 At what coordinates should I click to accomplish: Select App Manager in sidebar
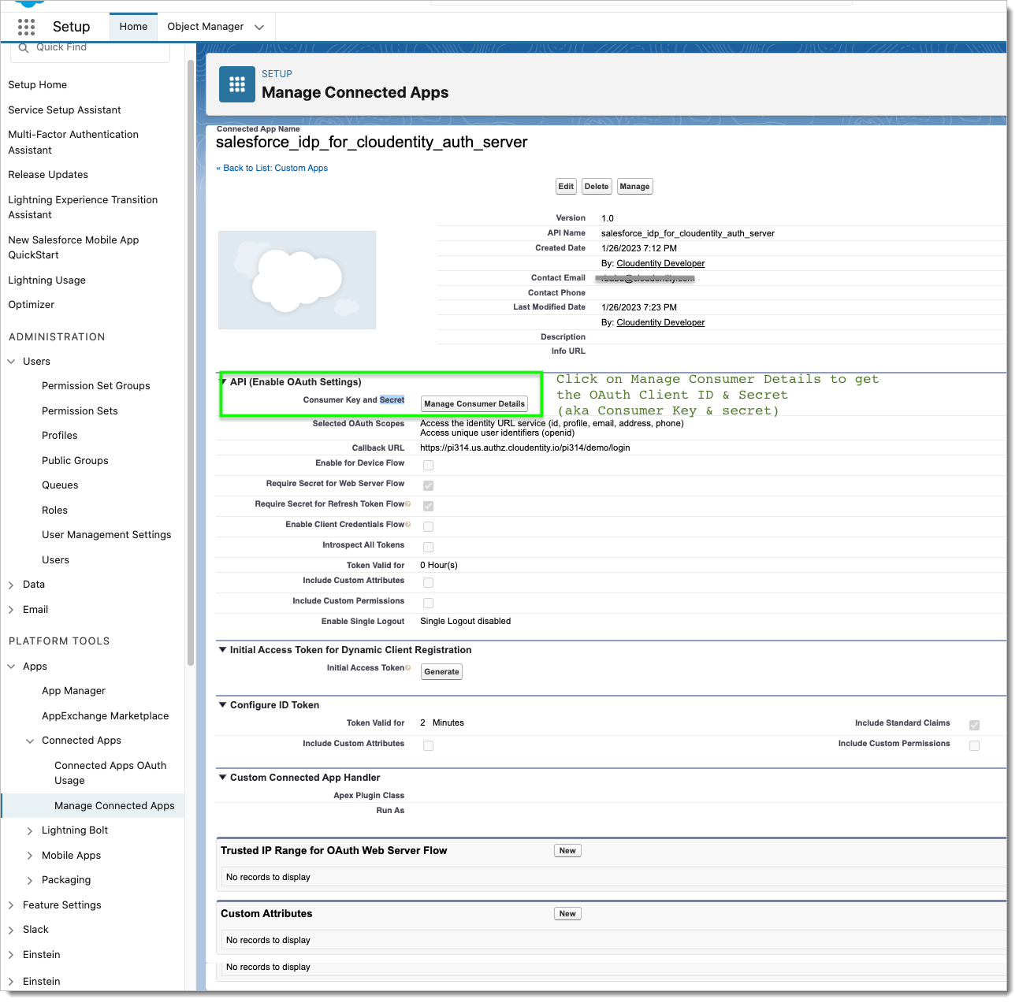[x=73, y=691]
